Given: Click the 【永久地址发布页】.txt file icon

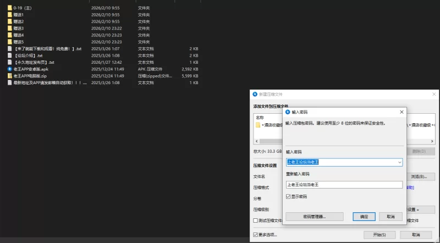Looking at the screenshot, I should (x=10, y=62).
